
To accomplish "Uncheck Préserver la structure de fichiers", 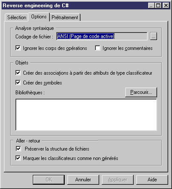I will (18, 149).
